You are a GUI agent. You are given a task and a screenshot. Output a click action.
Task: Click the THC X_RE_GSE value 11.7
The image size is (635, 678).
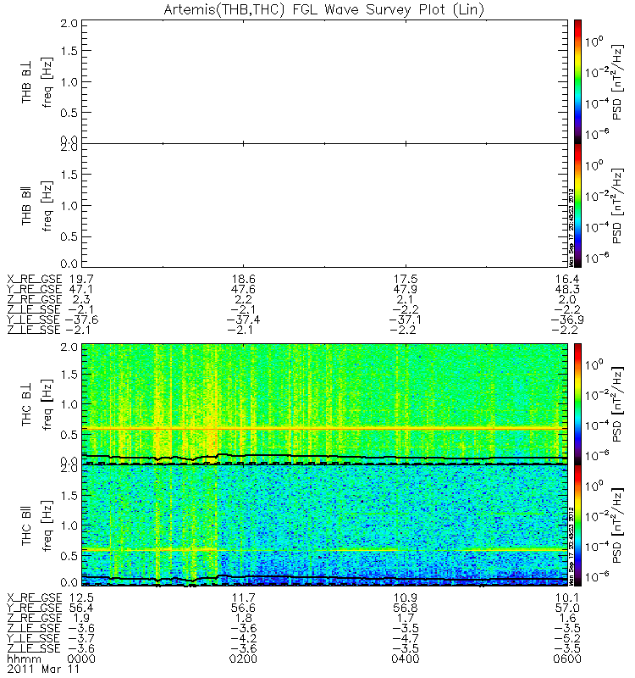pos(243,597)
